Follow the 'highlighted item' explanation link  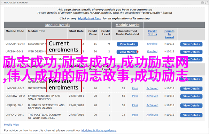[90, 18]
